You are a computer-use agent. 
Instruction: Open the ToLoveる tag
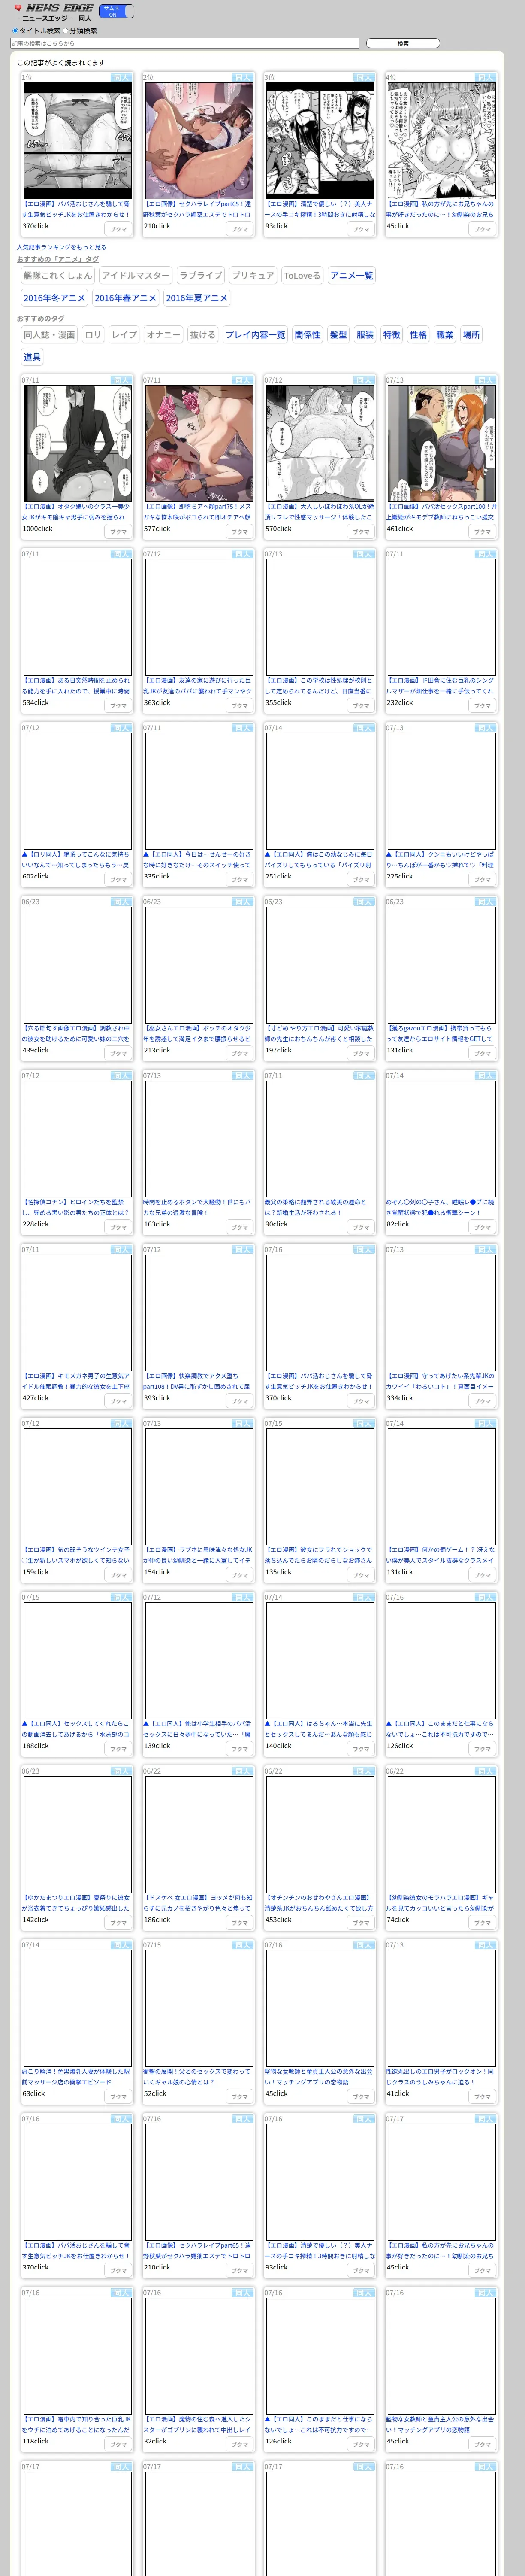pos(302,275)
